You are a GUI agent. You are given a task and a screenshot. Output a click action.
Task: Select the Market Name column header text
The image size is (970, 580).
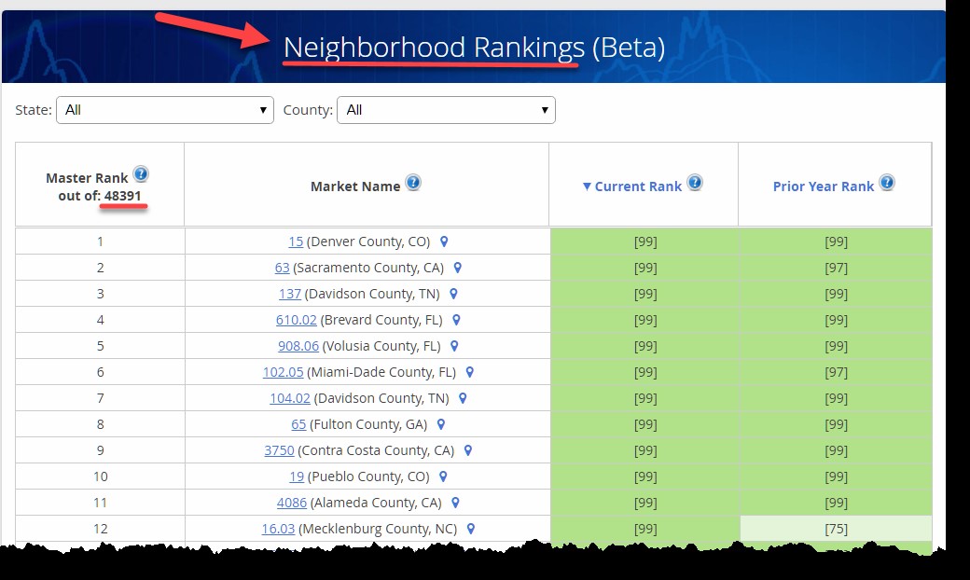(355, 186)
